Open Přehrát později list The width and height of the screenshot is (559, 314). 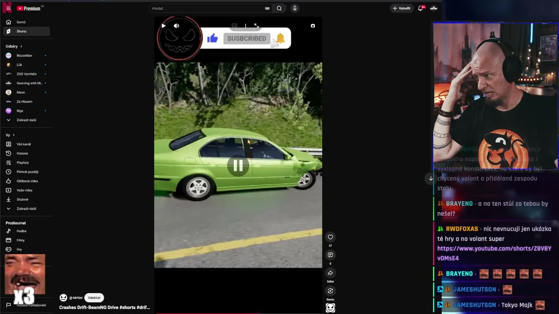coord(26,172)
